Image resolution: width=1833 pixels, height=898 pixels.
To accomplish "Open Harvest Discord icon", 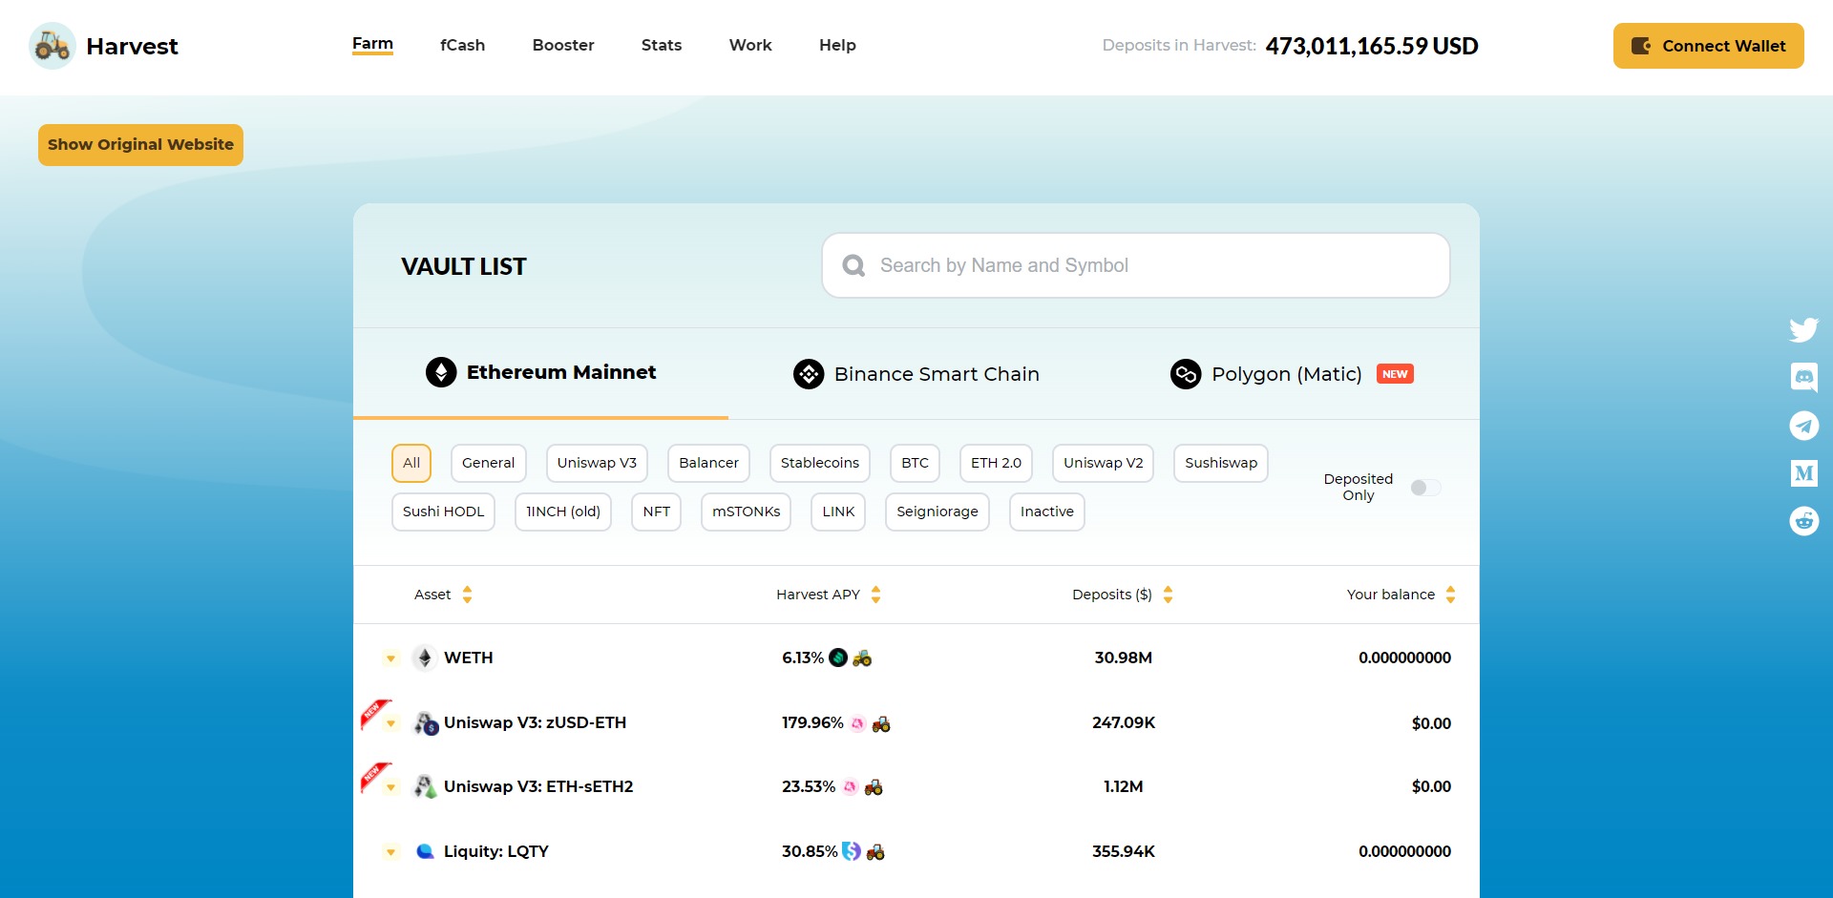I will pyautogui.click(x=1803, y=378).
